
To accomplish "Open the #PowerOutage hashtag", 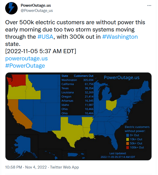I will click(x=25, y=66).
